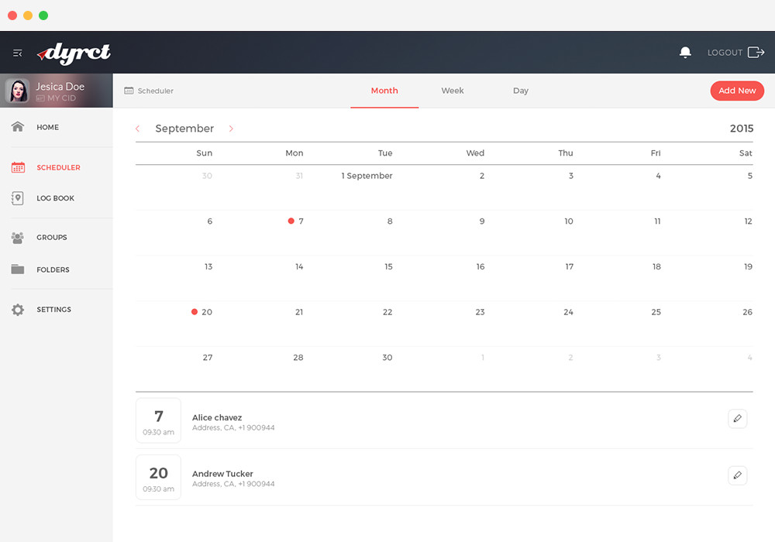
Task: Click the red event dot on 7
Action: (291, 221)
